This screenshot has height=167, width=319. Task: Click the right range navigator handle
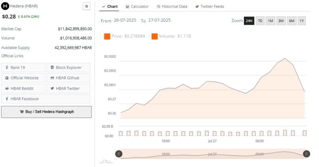306,154
